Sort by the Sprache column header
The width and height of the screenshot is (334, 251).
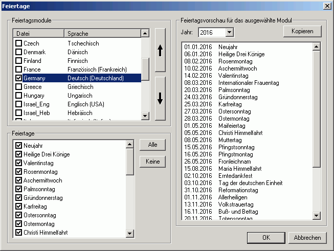point(102,34)
